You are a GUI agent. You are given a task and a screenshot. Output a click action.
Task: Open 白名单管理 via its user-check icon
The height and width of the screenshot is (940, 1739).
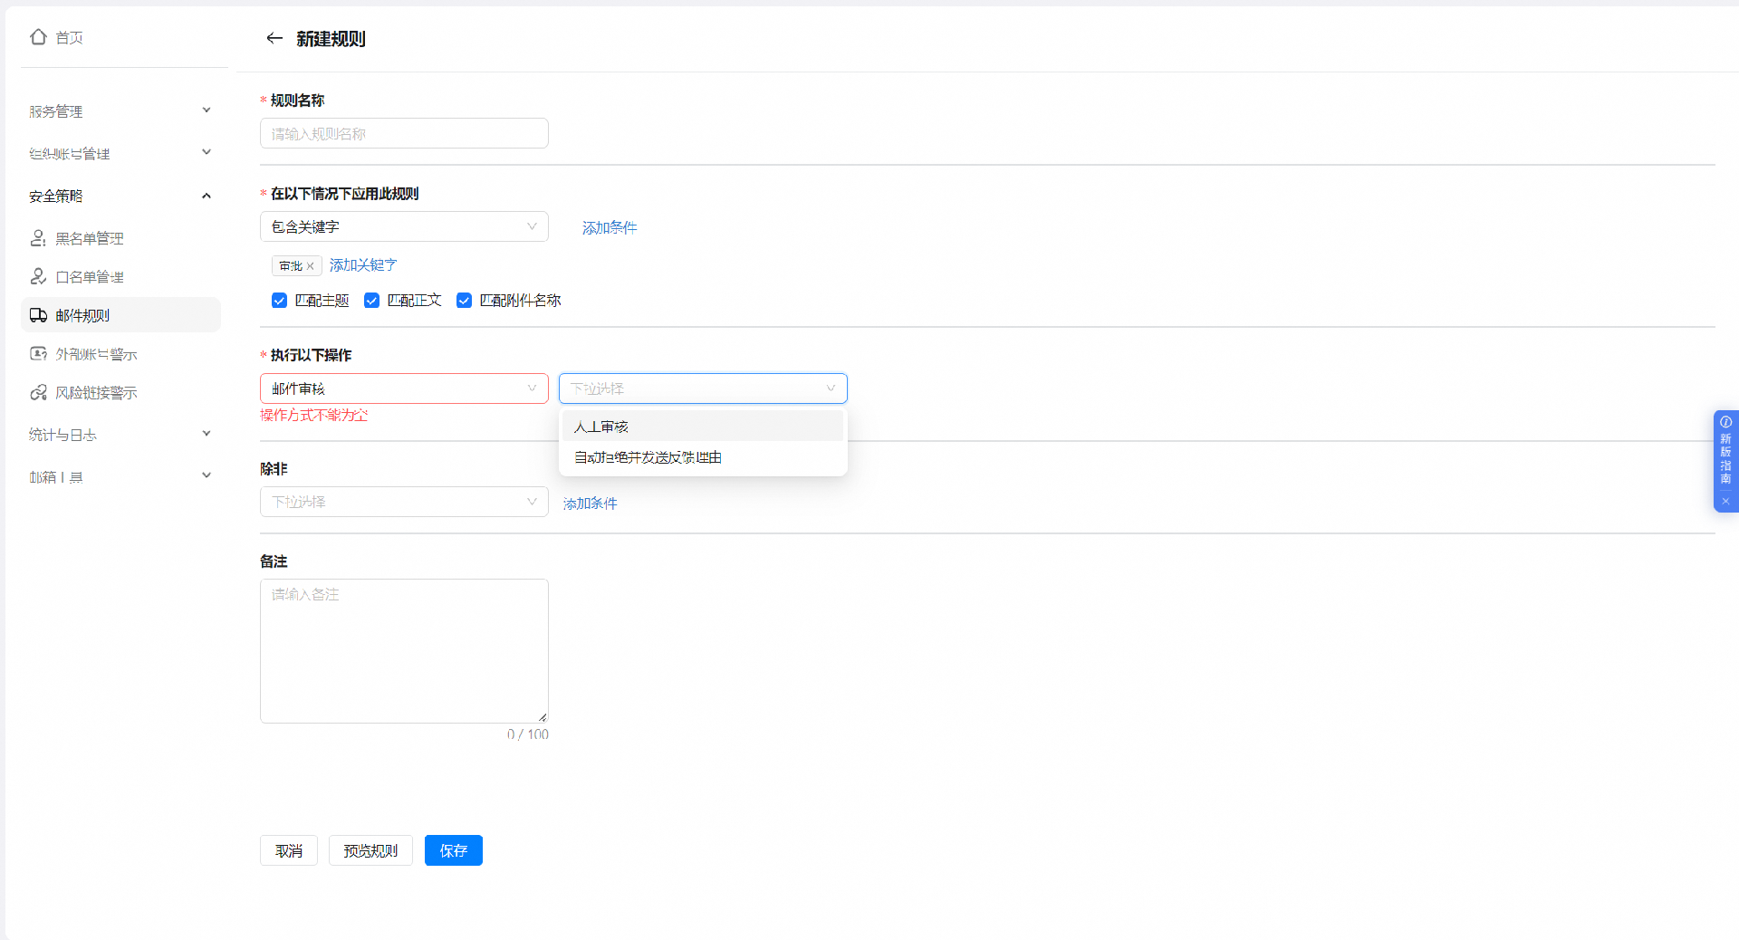(x=38, y=276)
